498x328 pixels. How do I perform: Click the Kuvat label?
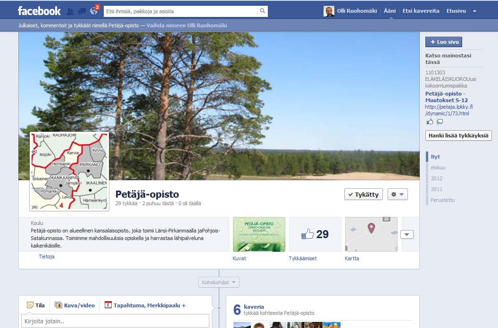point(239,258)
